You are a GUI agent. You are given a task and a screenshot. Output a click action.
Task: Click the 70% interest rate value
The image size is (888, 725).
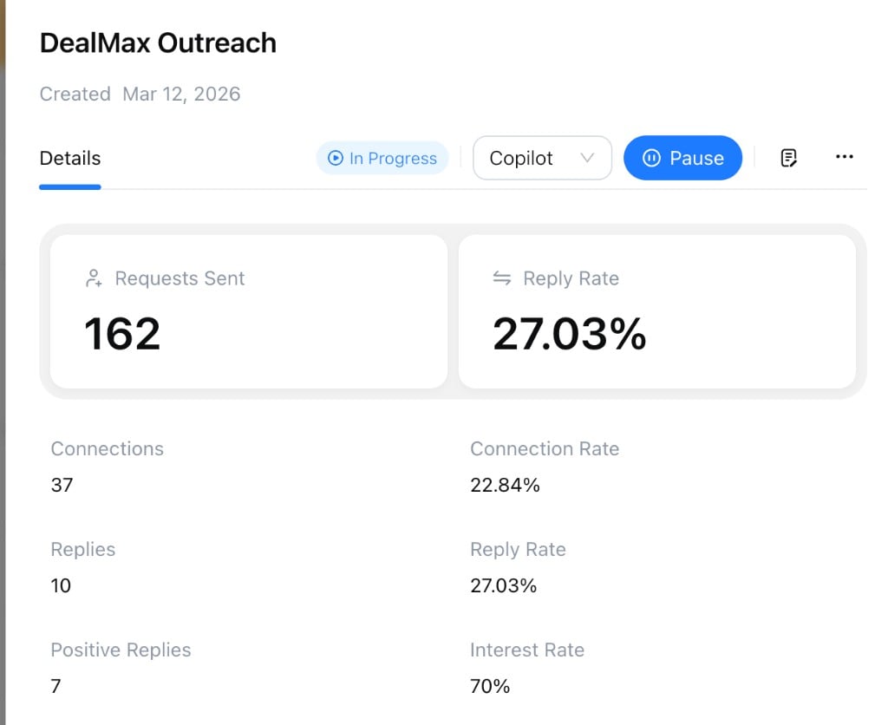(x=490, y=686)
